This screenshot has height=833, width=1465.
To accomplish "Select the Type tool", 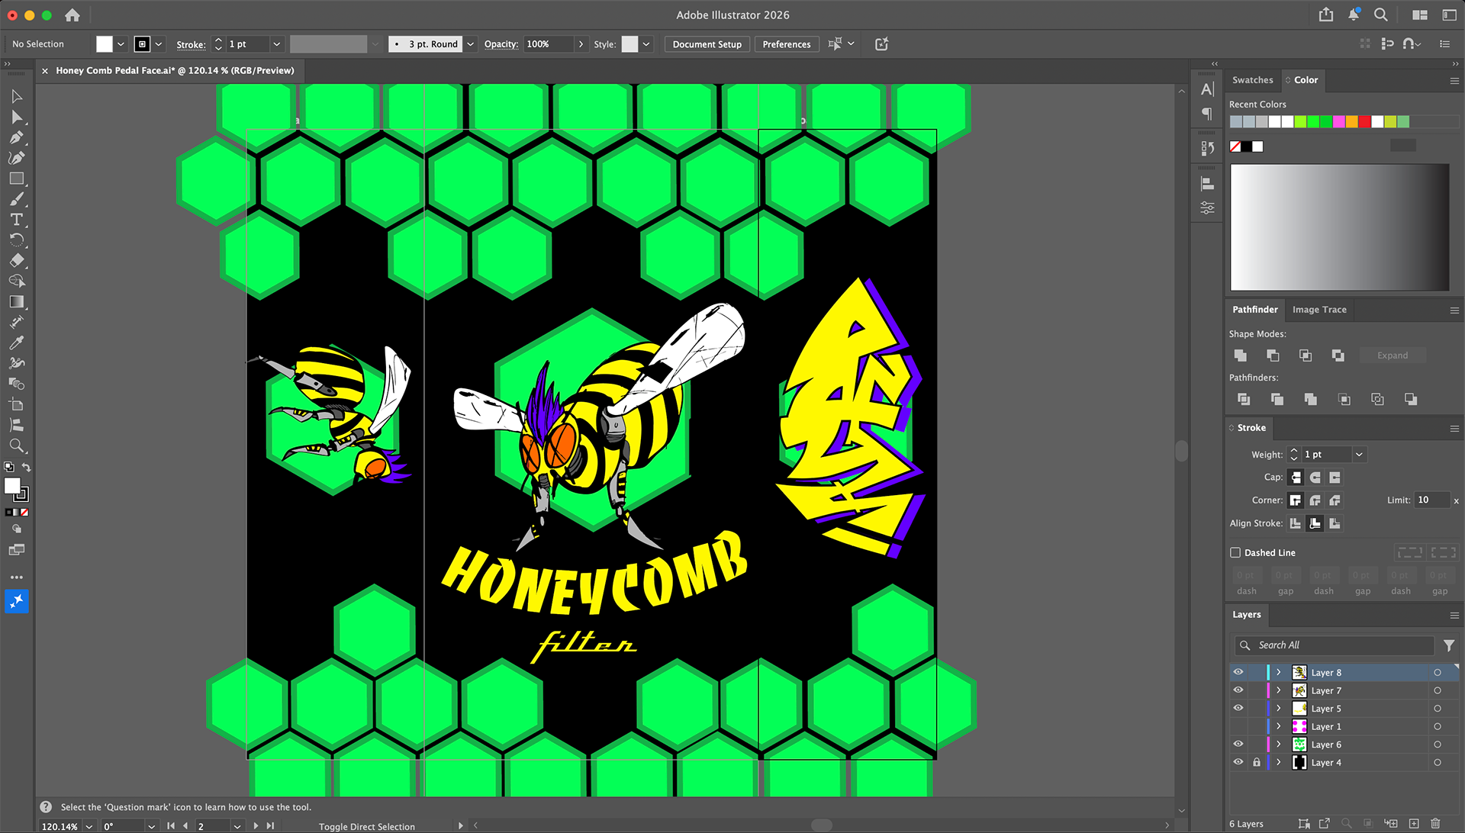I will (x=17, y=220).
